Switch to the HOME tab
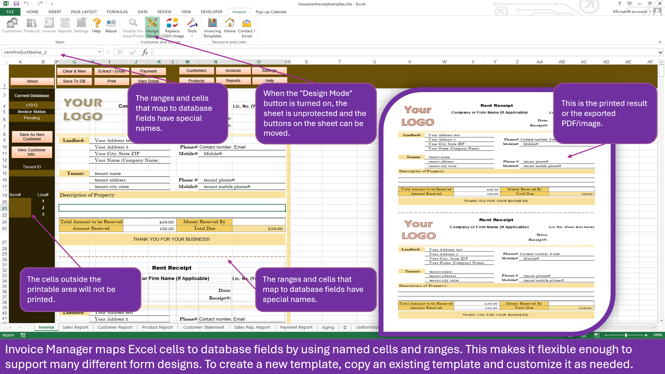Viewport: 665px width, 374px height. (32, 12)
